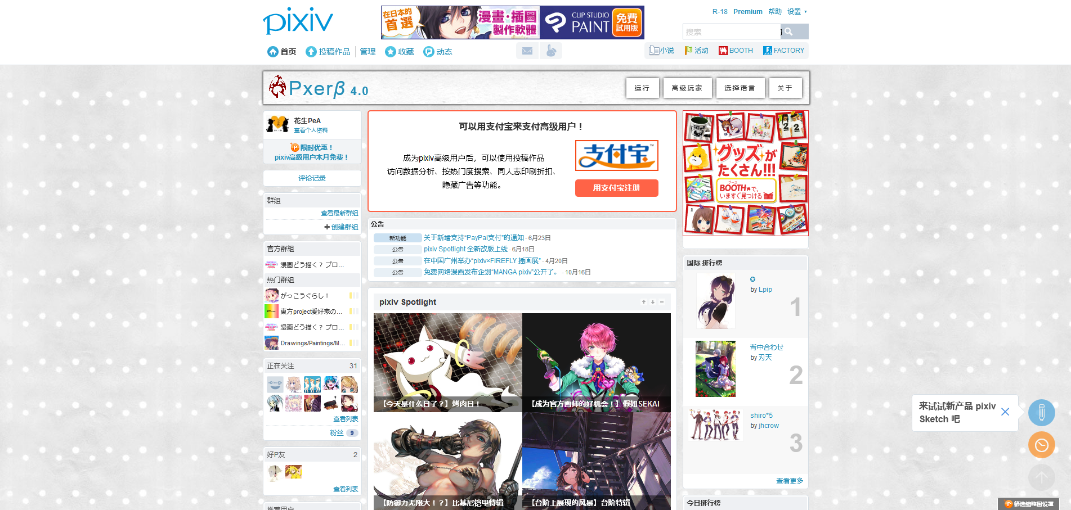Open the pixiv Sketch pen icon
1071x510 pixels.
[1041, 413]
